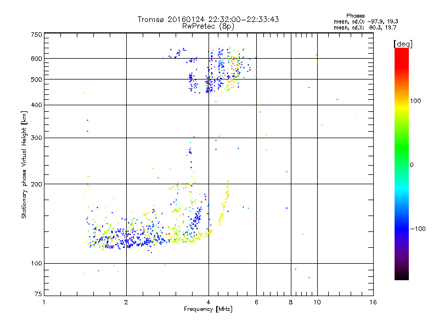Click the yellow band of the colorbar near 100
This screenshot has width=439, height=329.
402,107
